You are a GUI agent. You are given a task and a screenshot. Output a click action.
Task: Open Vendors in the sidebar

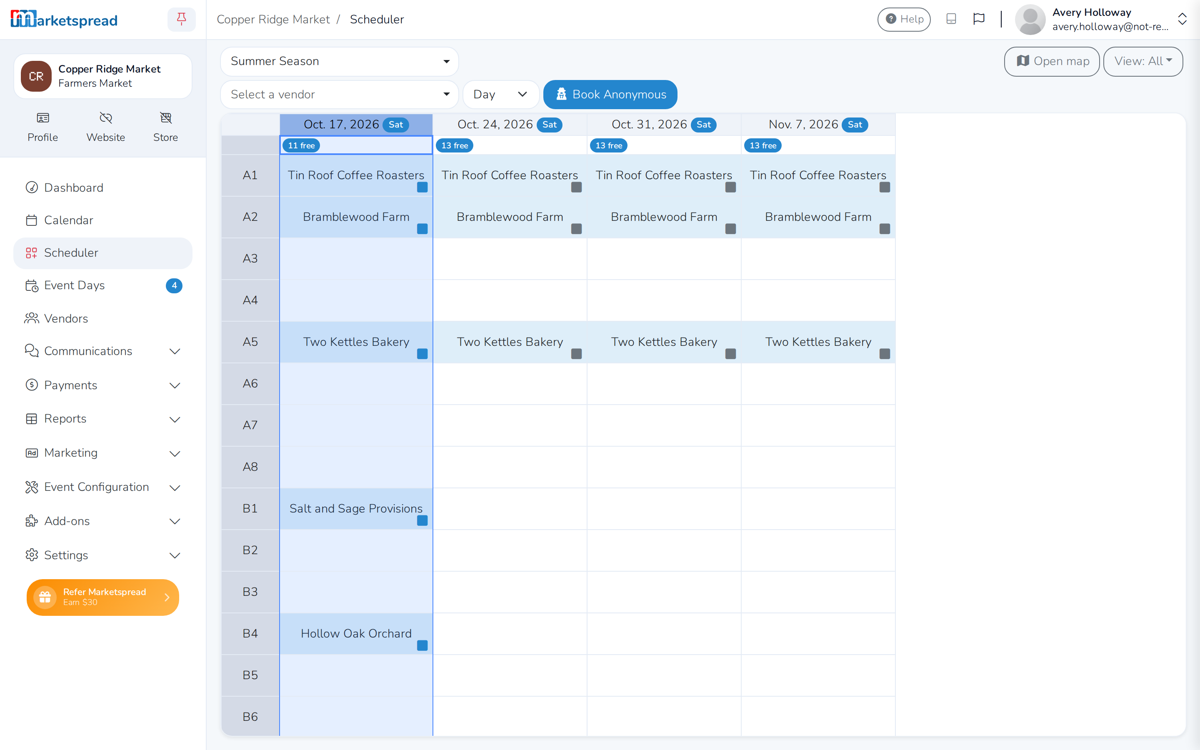(x=102, y=318)
